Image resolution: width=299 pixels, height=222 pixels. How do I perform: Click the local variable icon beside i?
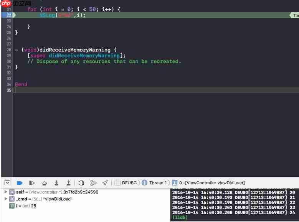(12, 206)
